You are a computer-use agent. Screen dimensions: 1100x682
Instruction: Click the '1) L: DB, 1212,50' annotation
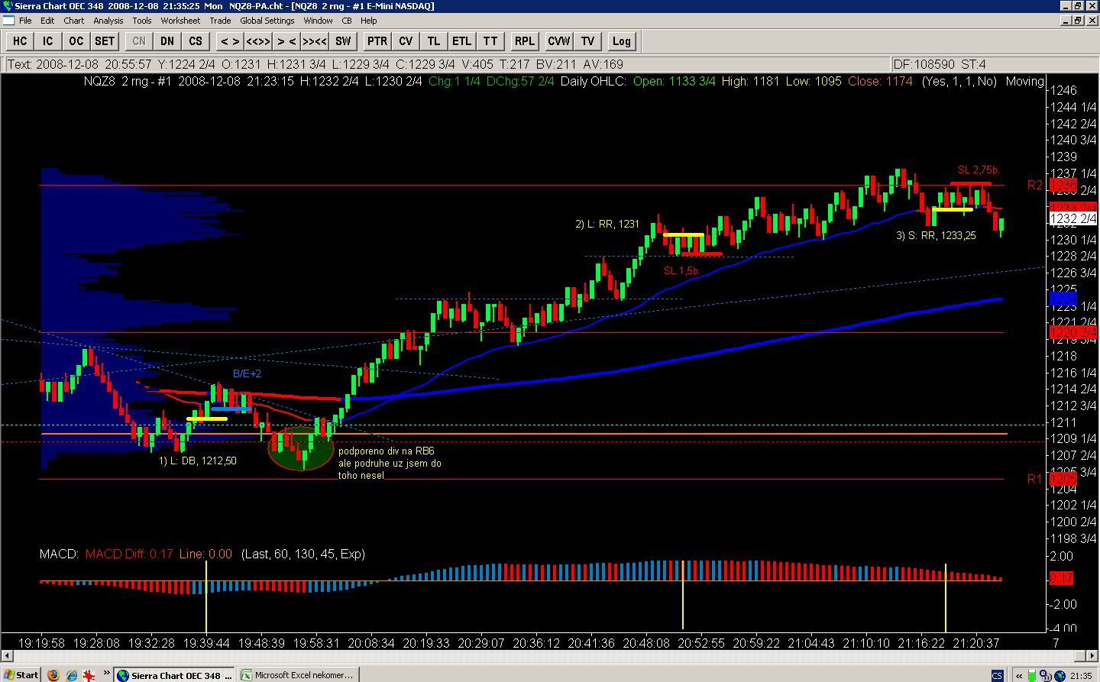click(x=198, y=461)
